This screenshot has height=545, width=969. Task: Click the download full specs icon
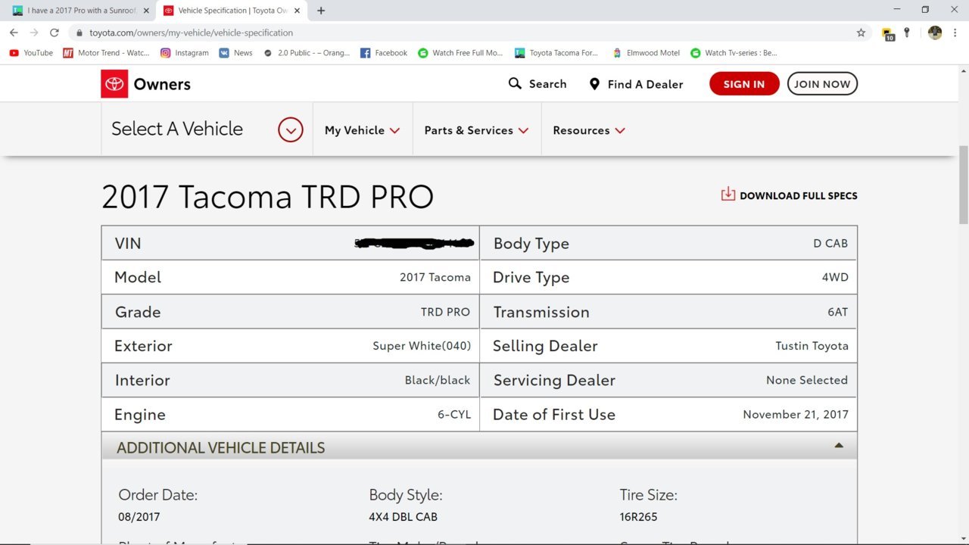pos(728,195)
